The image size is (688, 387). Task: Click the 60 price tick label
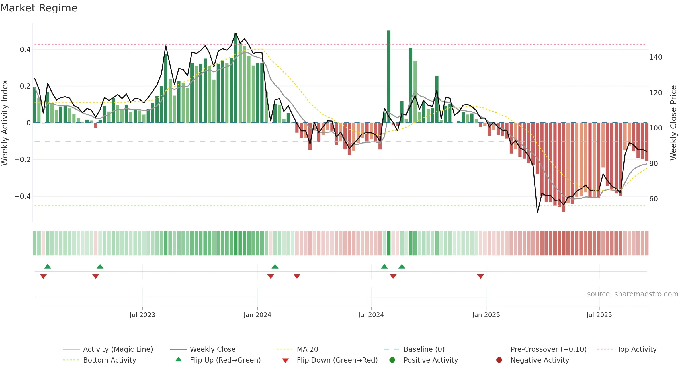pos(654,199)
